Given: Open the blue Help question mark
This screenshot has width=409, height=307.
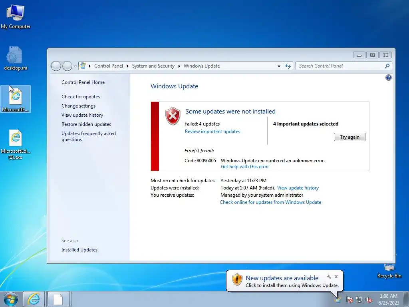Looking at the screenshot, I should (388, 78).
